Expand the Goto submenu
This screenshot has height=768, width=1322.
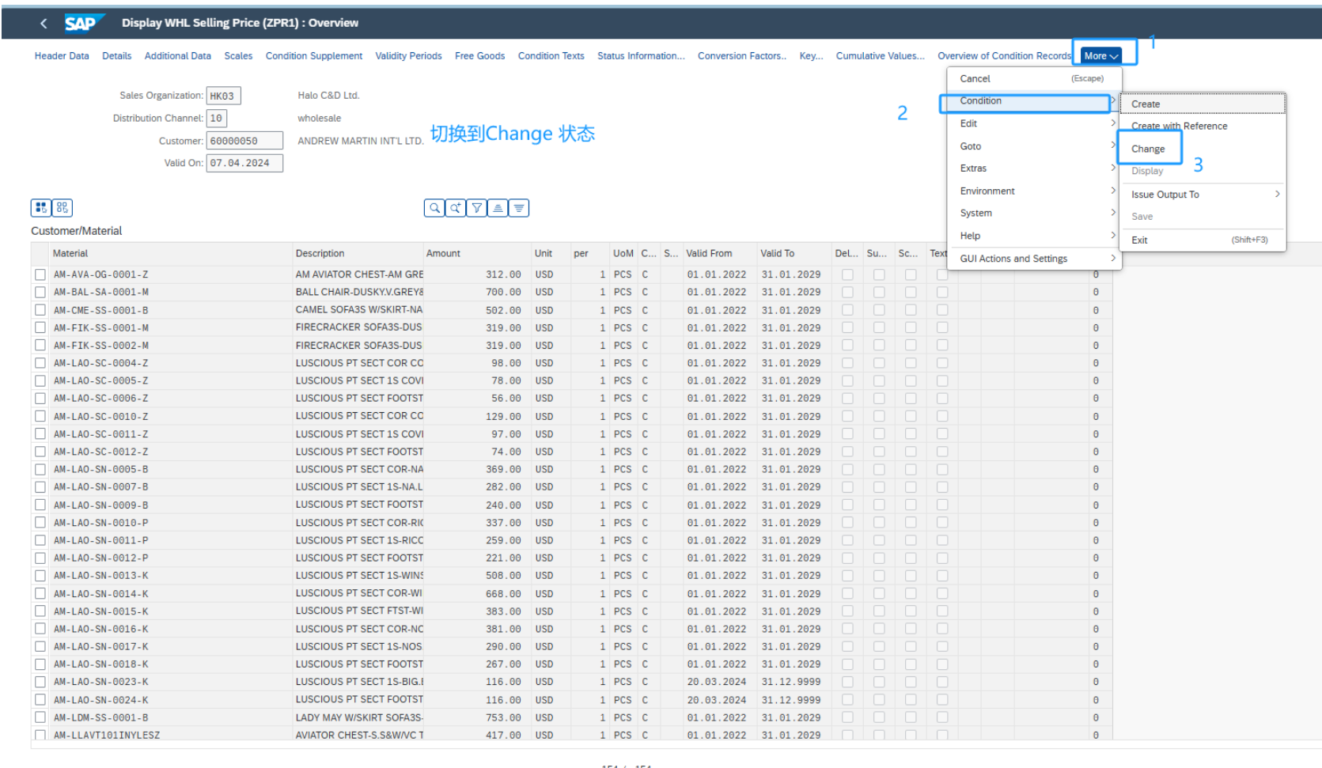pos(971,146)
